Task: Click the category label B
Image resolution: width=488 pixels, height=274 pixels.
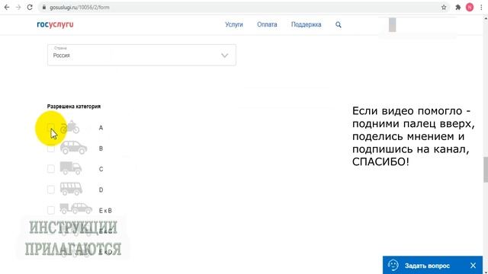Action: (101, 148)
